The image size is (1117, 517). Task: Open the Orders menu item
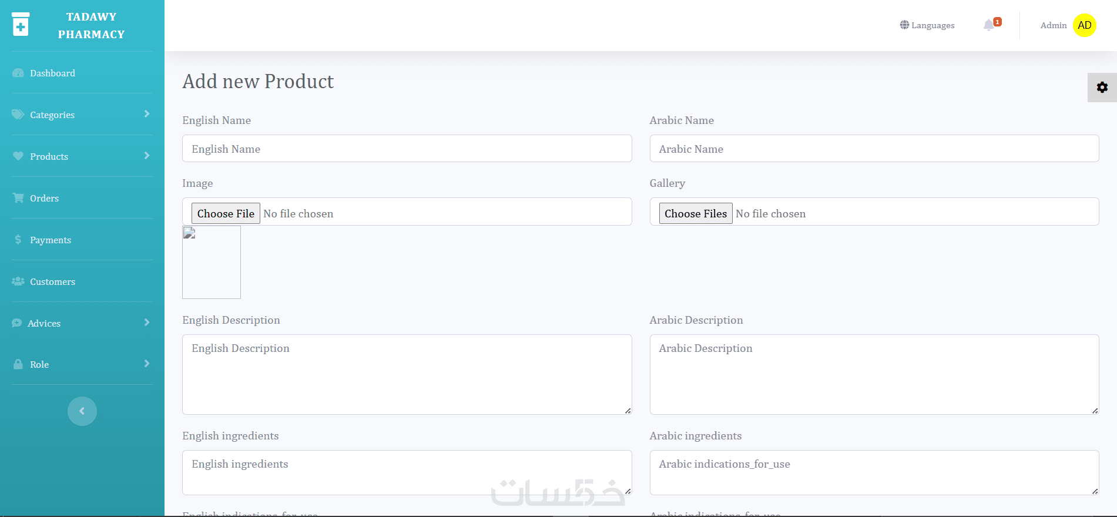coord(45,198)
